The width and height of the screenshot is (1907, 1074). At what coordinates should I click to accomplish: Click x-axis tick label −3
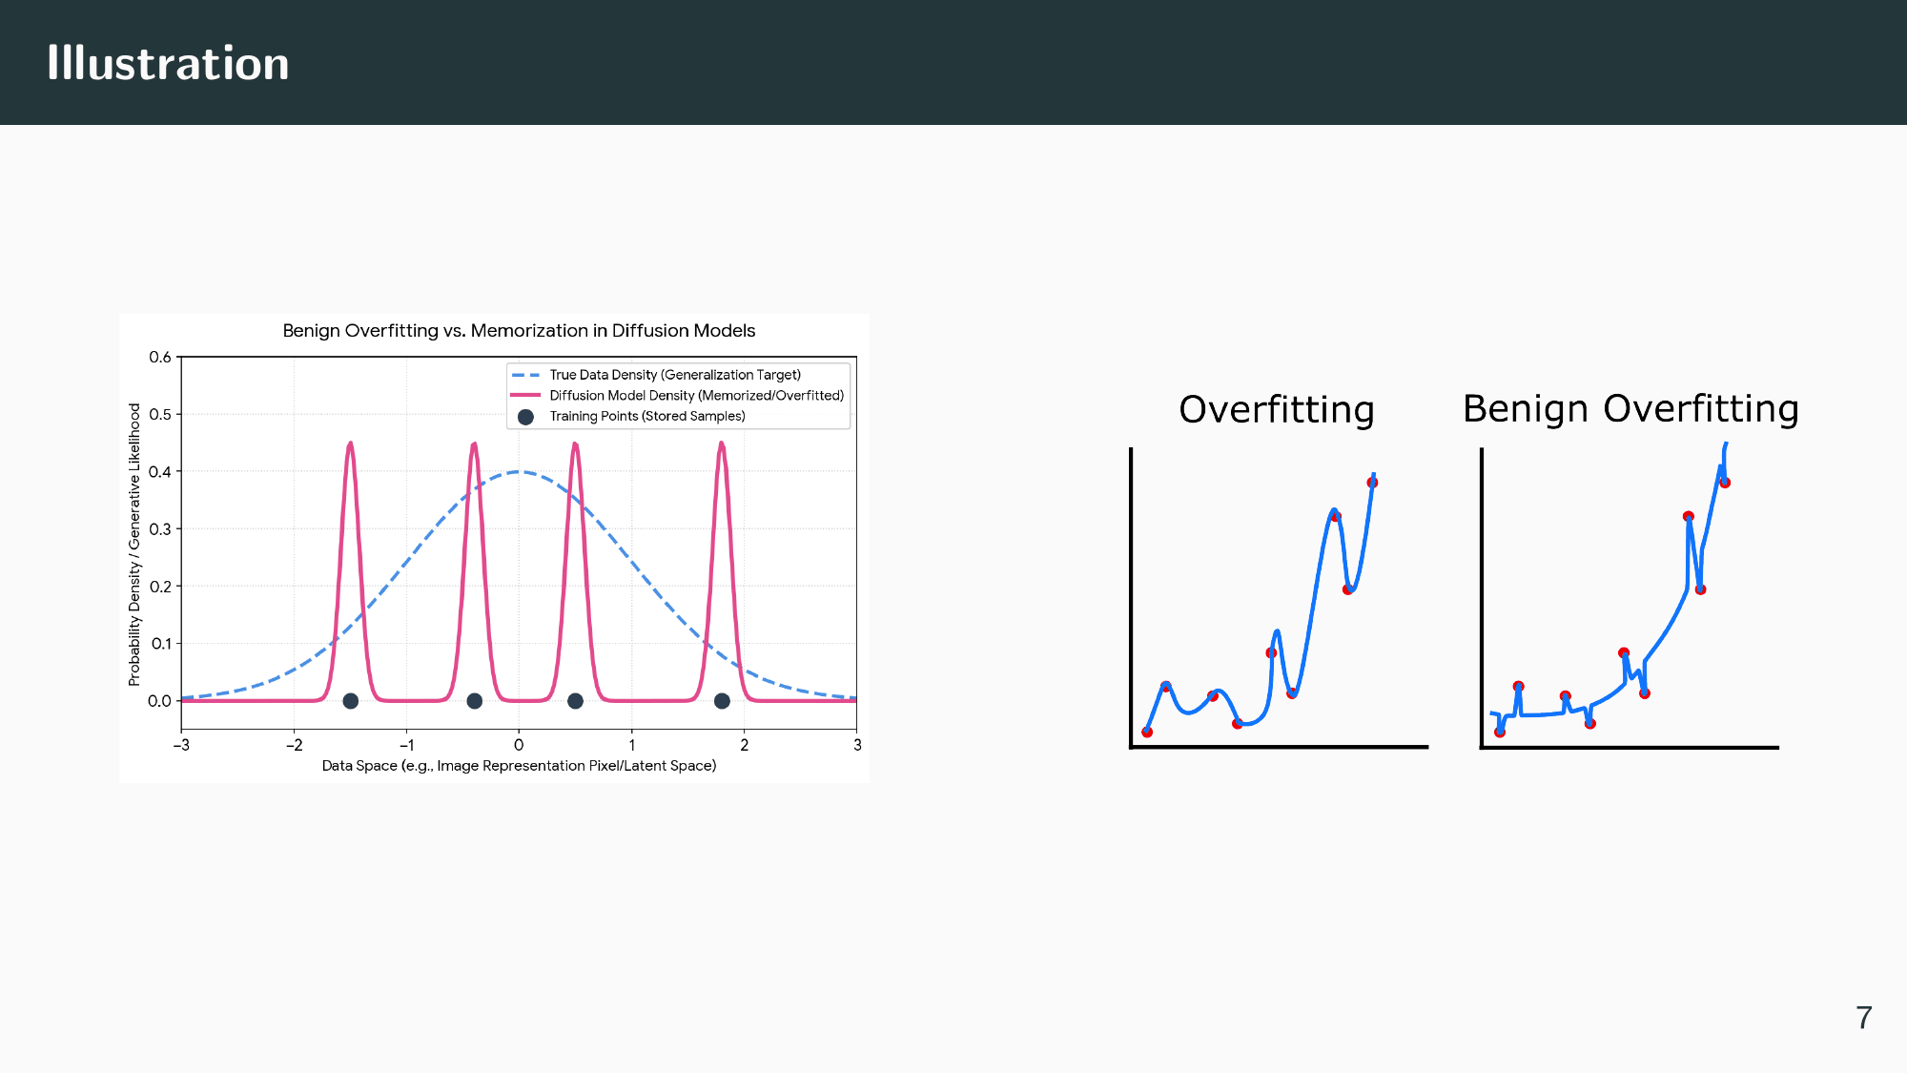[x=181, y=745]
